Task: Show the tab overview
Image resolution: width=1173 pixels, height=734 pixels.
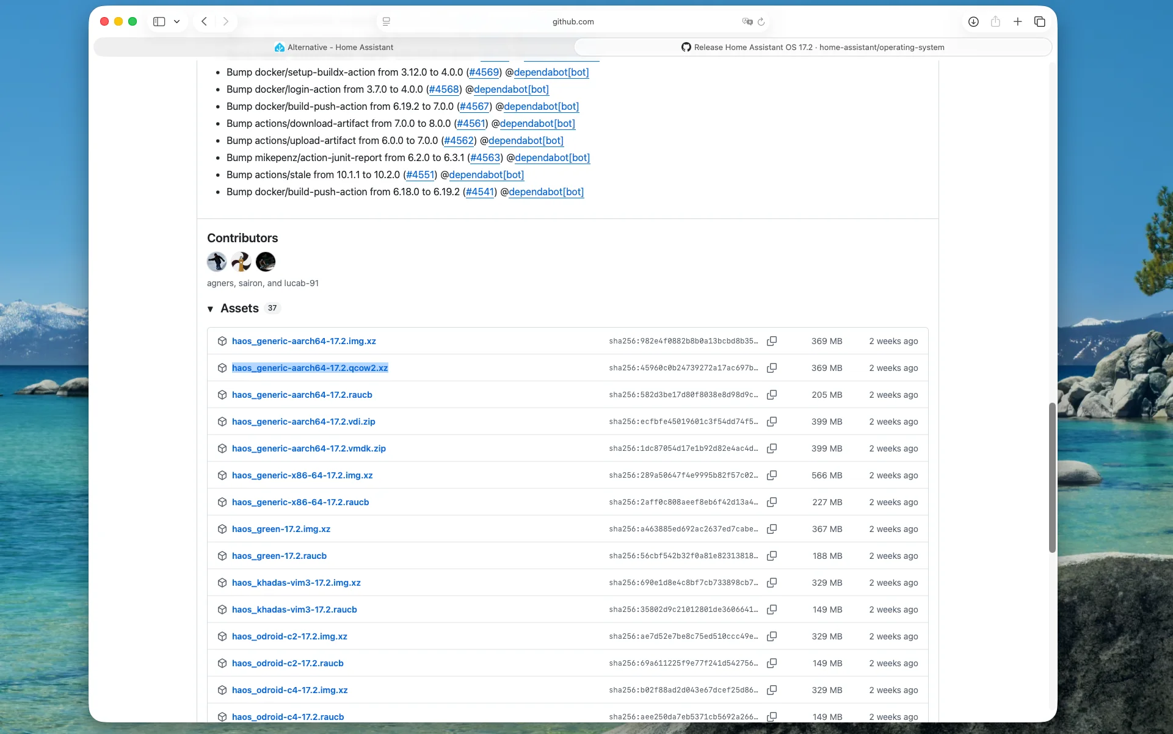Action: coord(1040,22)
